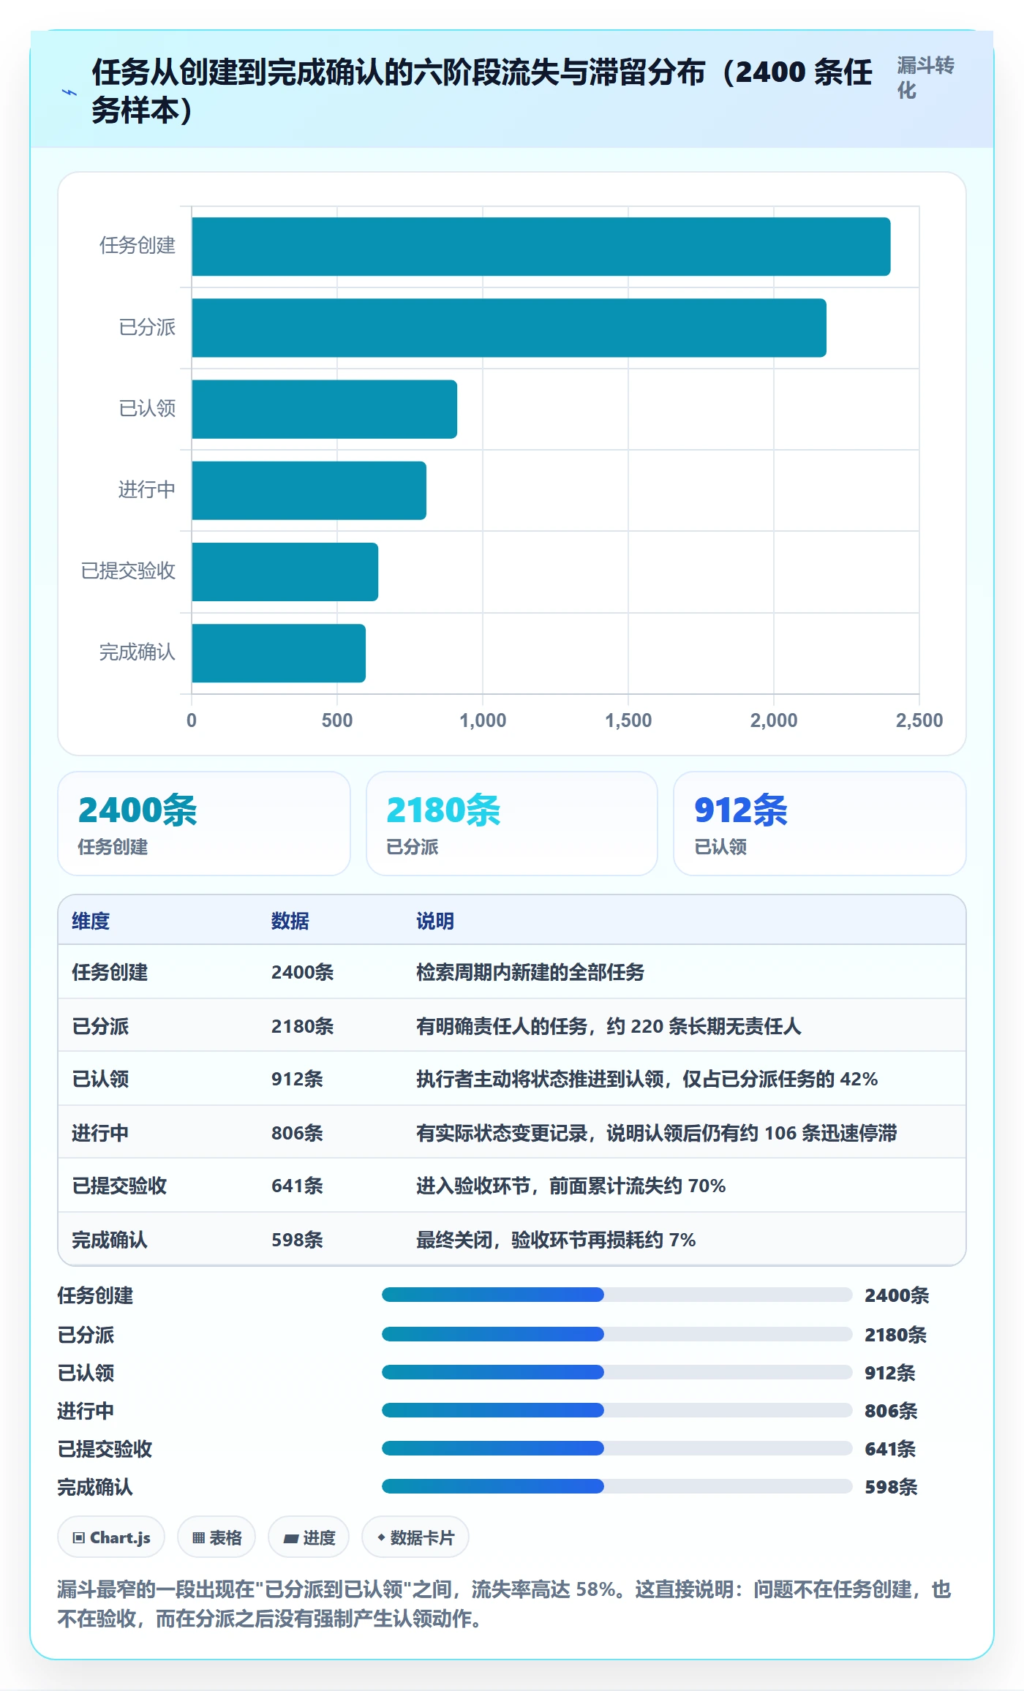Viewport: 1024px width, 1691px height.
Task: Click the 1,000 tick label on the chart axis
Action: [x=483, y=720]
